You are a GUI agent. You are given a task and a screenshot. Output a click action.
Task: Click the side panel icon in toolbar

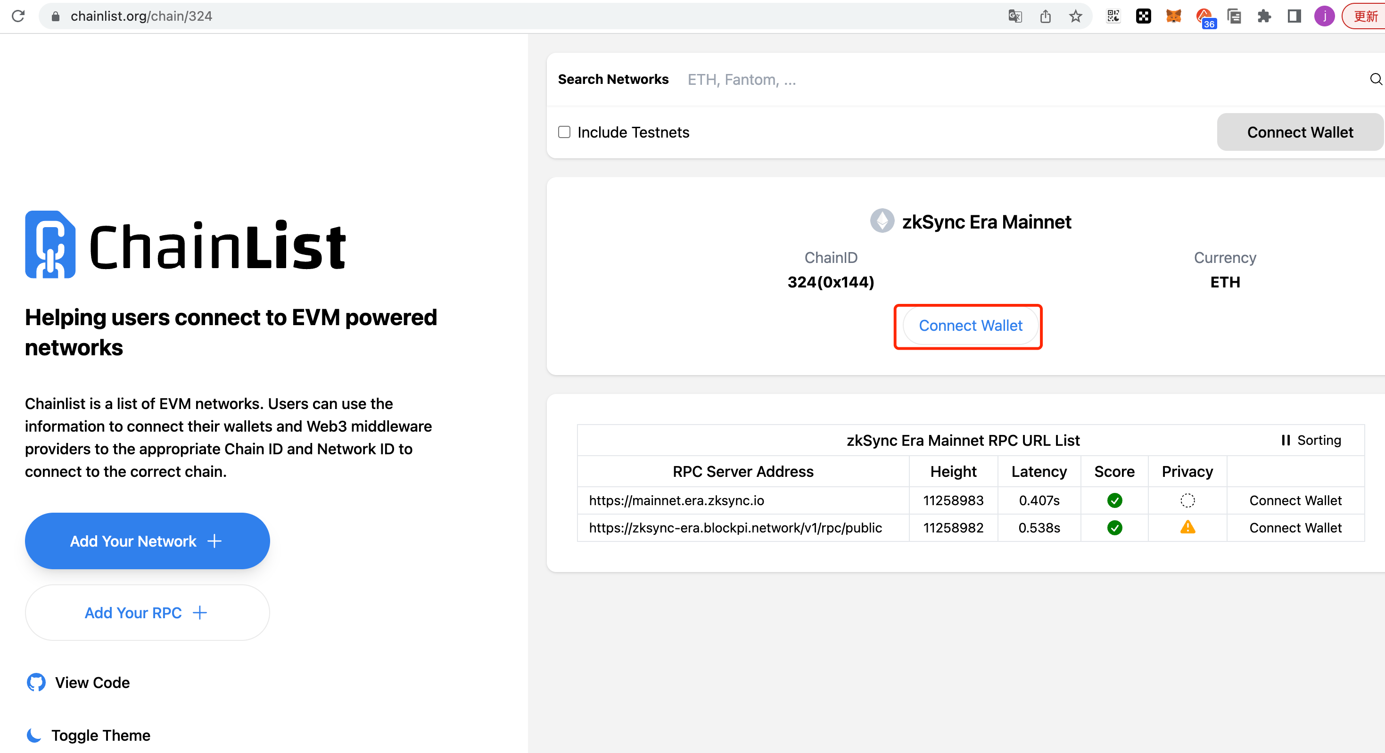coord(1294,16)
